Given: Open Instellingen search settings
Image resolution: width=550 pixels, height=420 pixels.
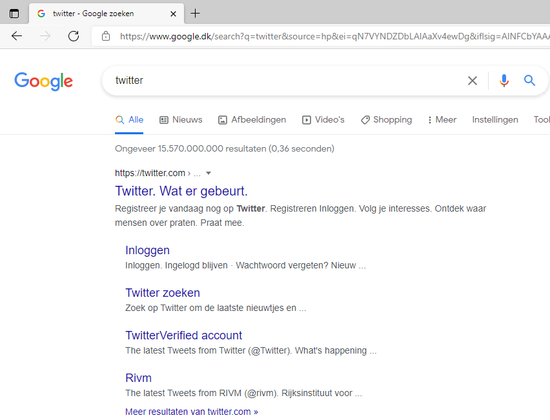Looking at the screenshot, I should [x=495, y=120].
